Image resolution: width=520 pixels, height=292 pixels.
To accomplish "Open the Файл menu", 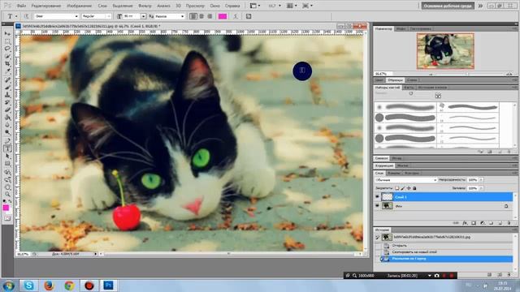I will click(x=21, y=6).
